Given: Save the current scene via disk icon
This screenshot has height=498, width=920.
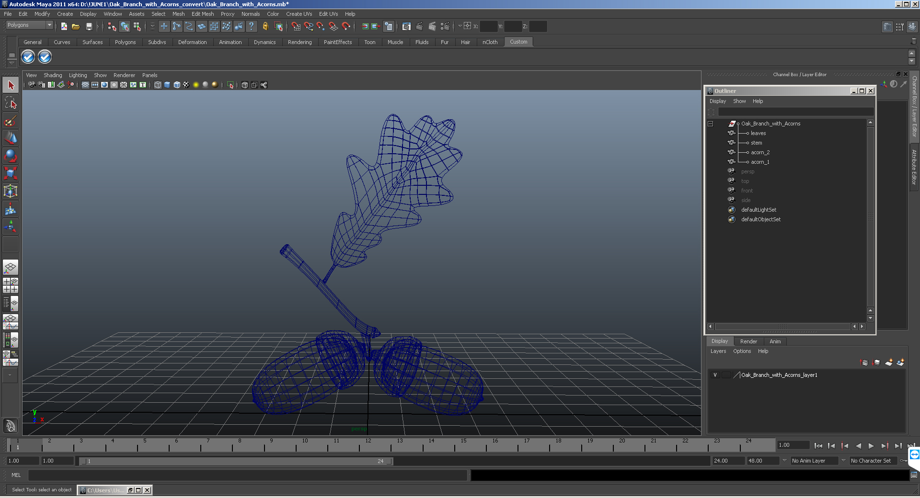Looking at the screenshot, I should click(89, 26).
